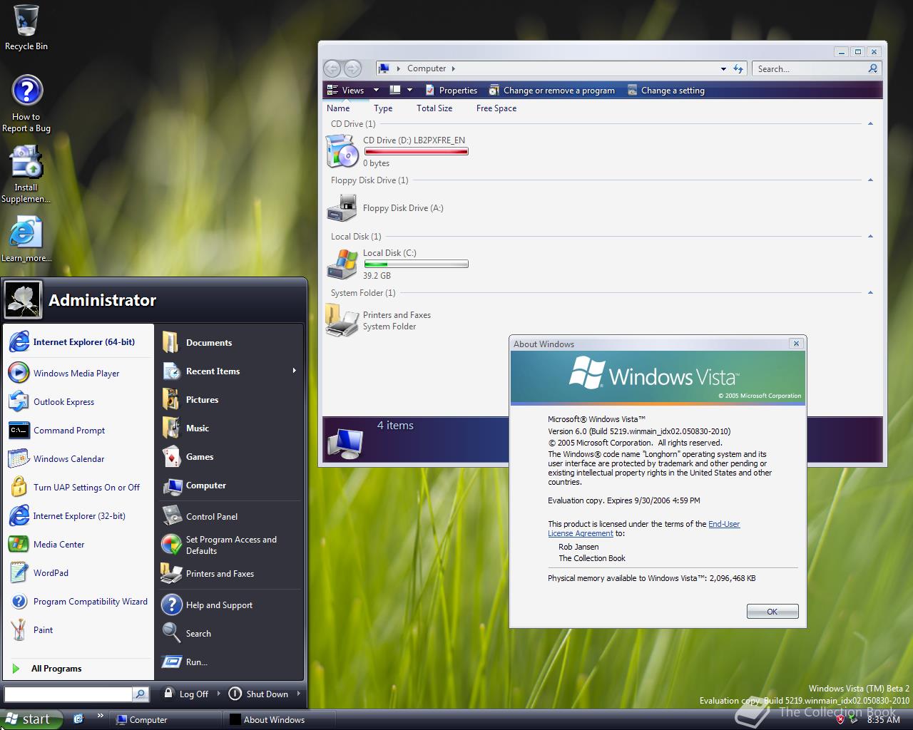Image resolution: width=913 pixels, height=730 pixels.
Task: Click Internet Explorer quick launch icon
Action: point(78,719)
